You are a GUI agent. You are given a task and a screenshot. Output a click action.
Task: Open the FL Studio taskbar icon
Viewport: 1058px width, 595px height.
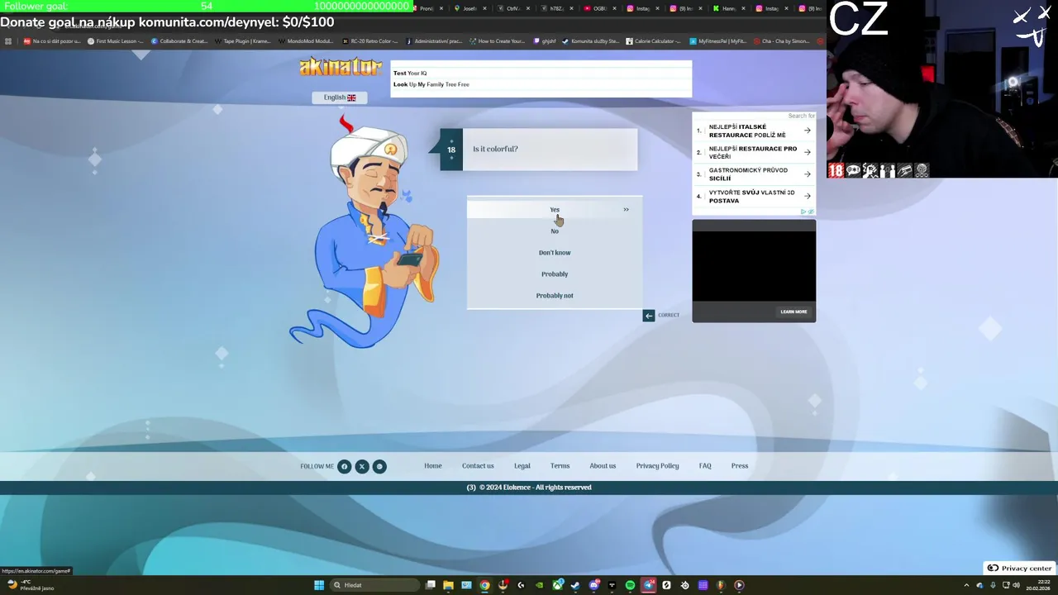tap(721, 585)
